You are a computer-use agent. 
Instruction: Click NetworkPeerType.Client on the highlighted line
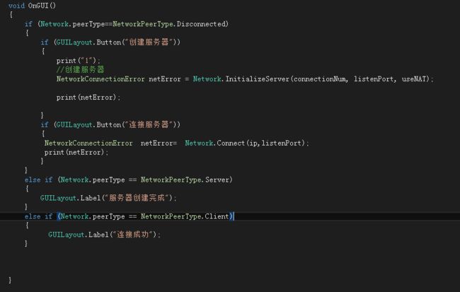[185, 216]
